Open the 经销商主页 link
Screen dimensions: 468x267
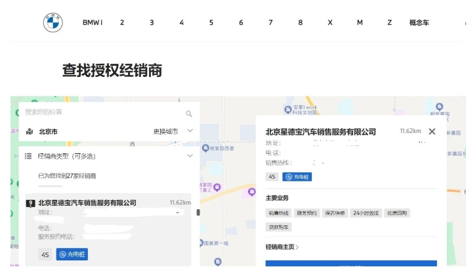(282, 247)
